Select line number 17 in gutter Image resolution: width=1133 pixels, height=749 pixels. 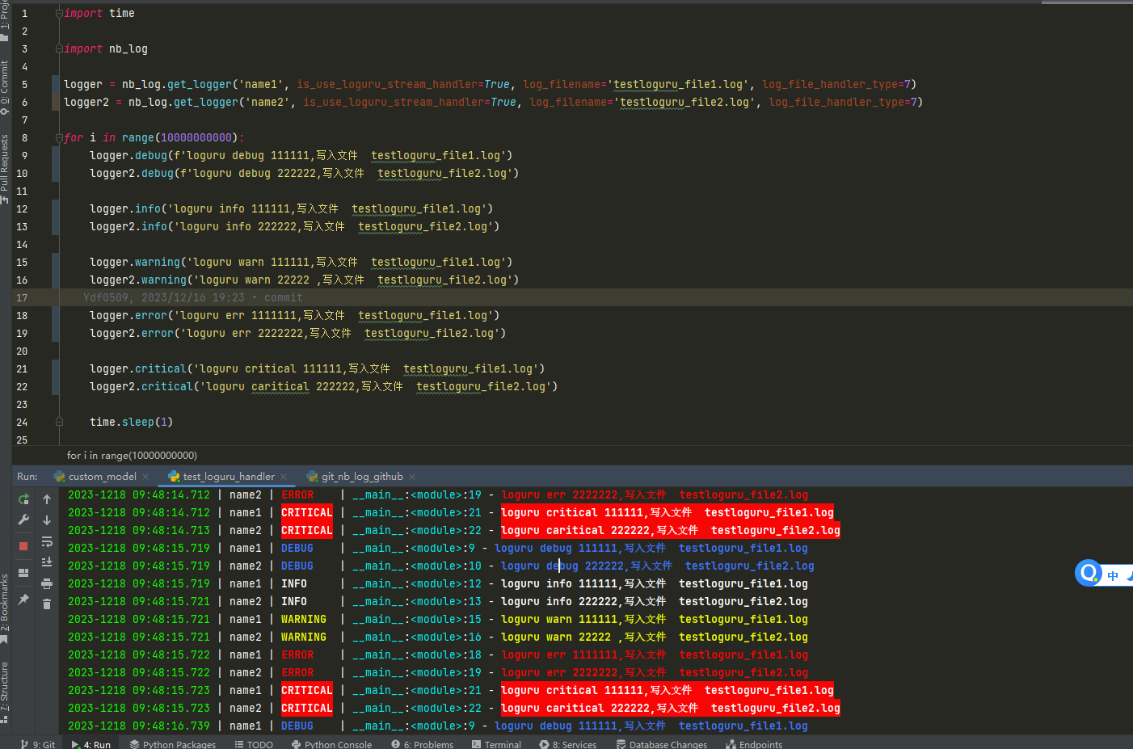coord(22,298)
